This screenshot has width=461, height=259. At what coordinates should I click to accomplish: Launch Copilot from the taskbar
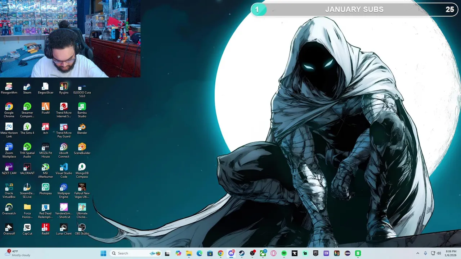point(178,253)
